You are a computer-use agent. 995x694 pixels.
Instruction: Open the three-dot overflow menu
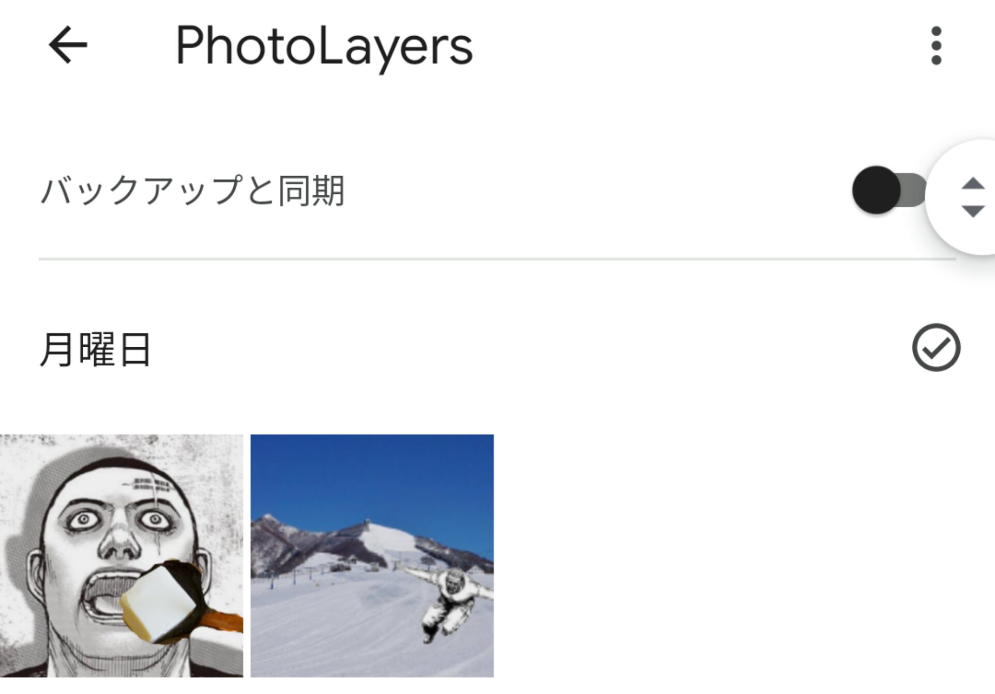(936, 45)
